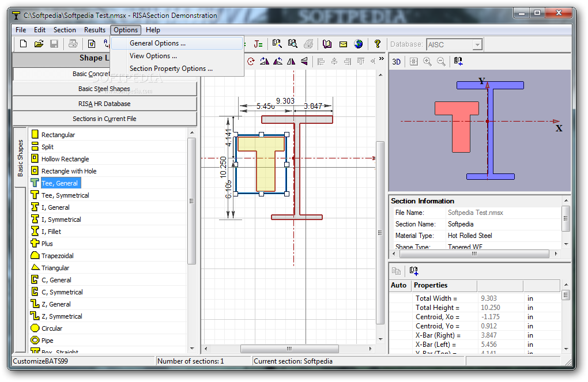588x382 pixels.
Task: Switch to the Basic Shapes vertical tab
Action: click(20, 157)
